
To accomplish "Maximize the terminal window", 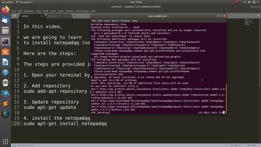I will tap(221, 16).
